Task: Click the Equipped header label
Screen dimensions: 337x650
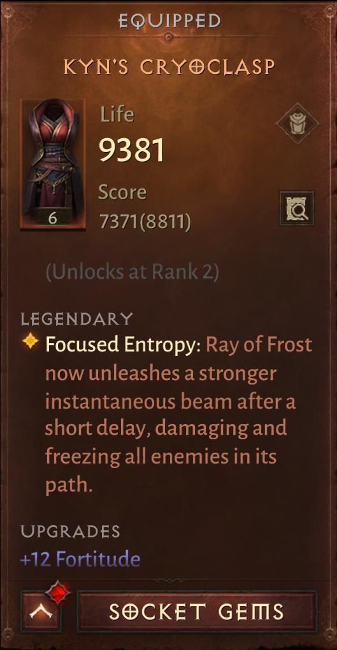Action: pyautogui.click(x=169, y=21)
